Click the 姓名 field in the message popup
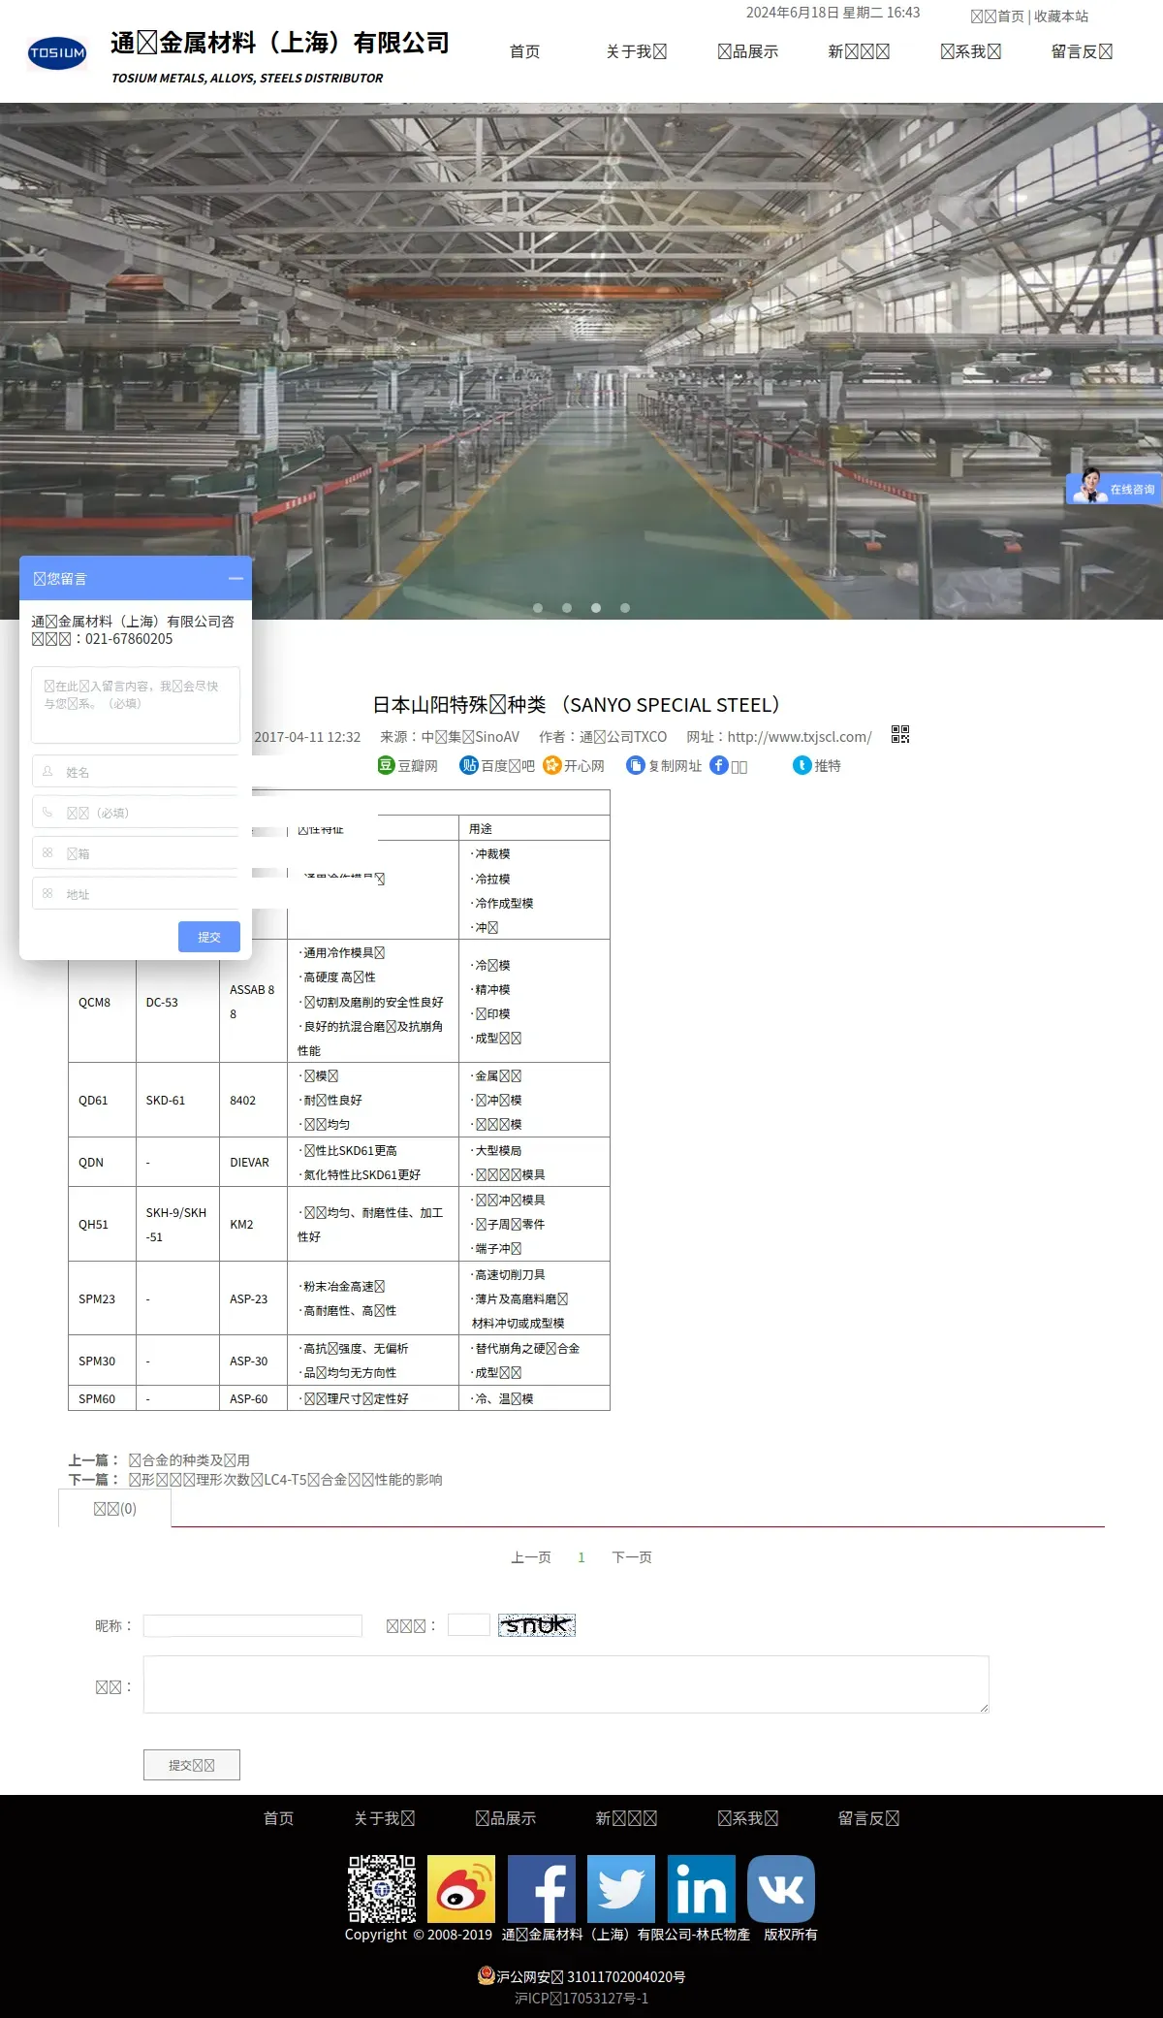This screenshot has width=1163, height=2018. pyautogui.click(x=136, y=772)
